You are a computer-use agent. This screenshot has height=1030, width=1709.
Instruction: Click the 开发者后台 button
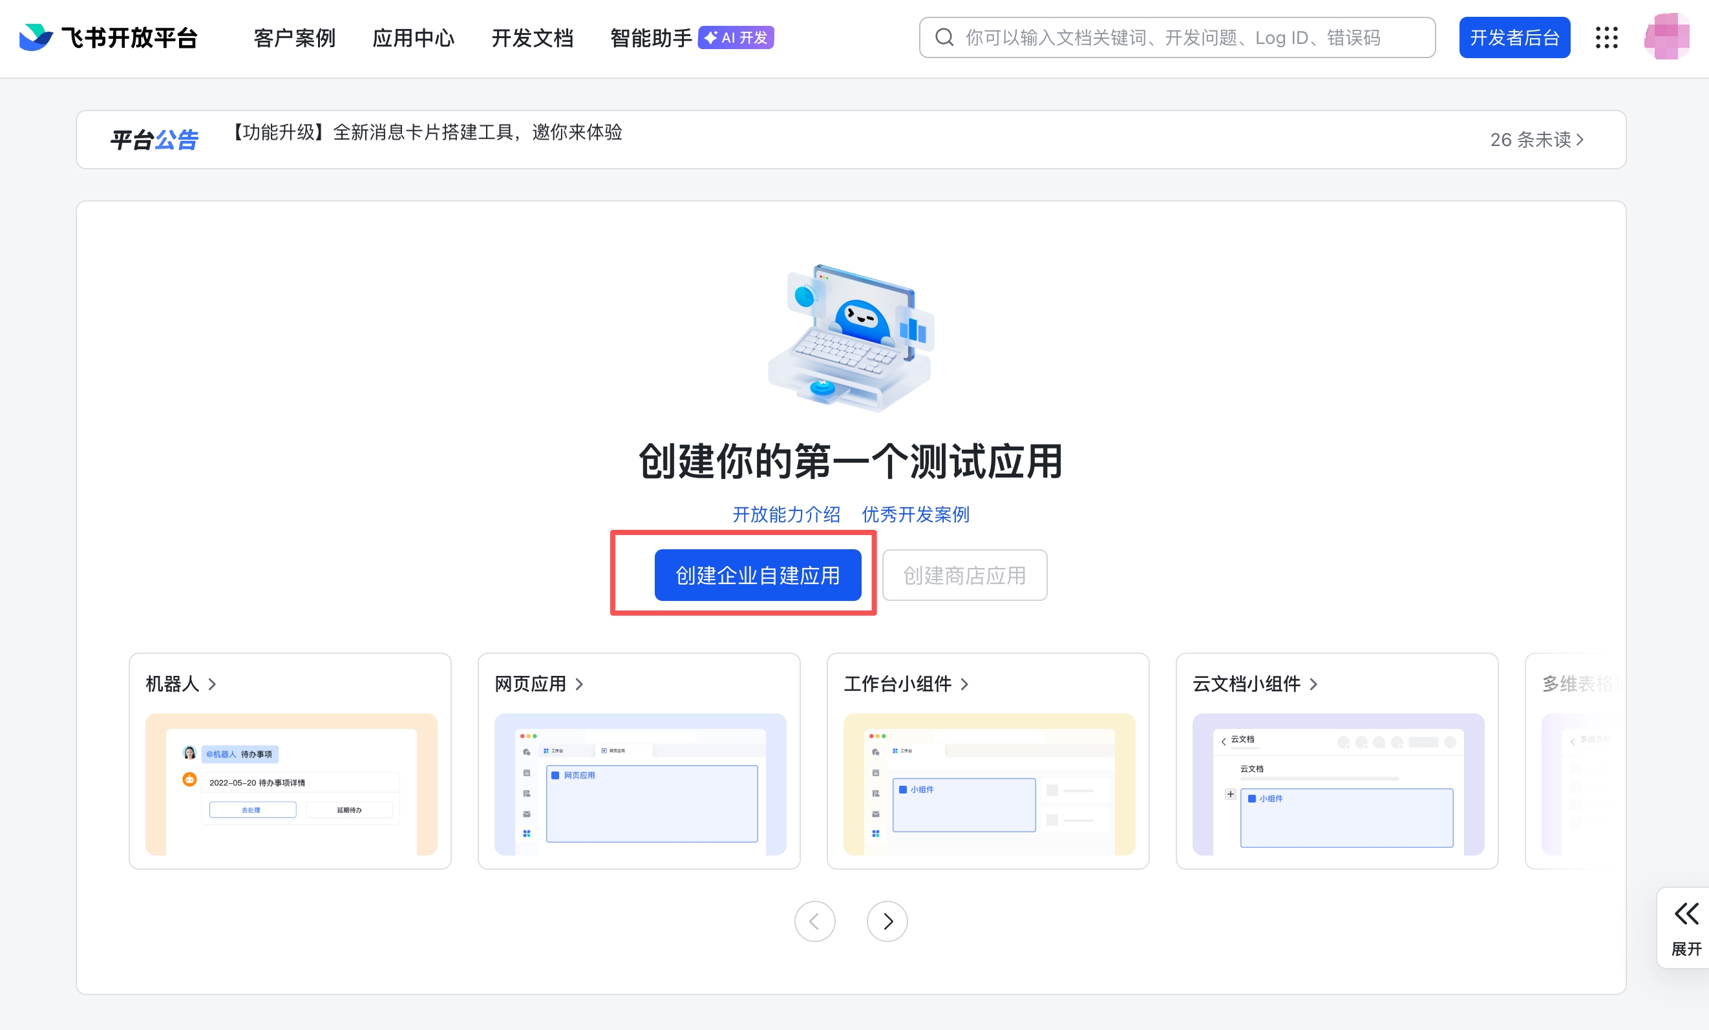coord(1514,37)
